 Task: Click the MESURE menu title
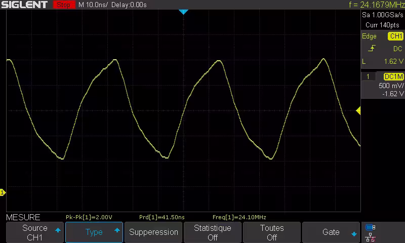pyautogui.click(x=23, y=217)
